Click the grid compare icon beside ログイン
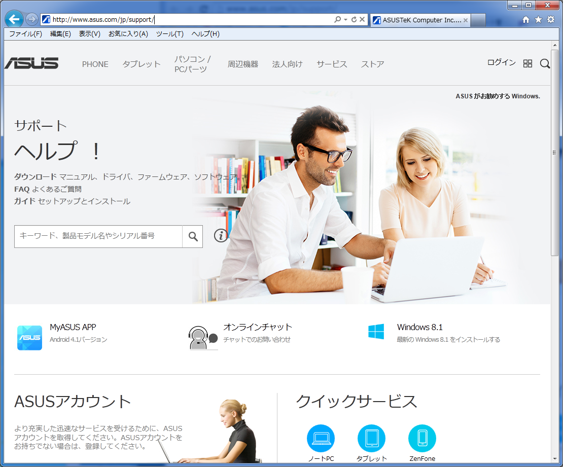 coord(527,63)
